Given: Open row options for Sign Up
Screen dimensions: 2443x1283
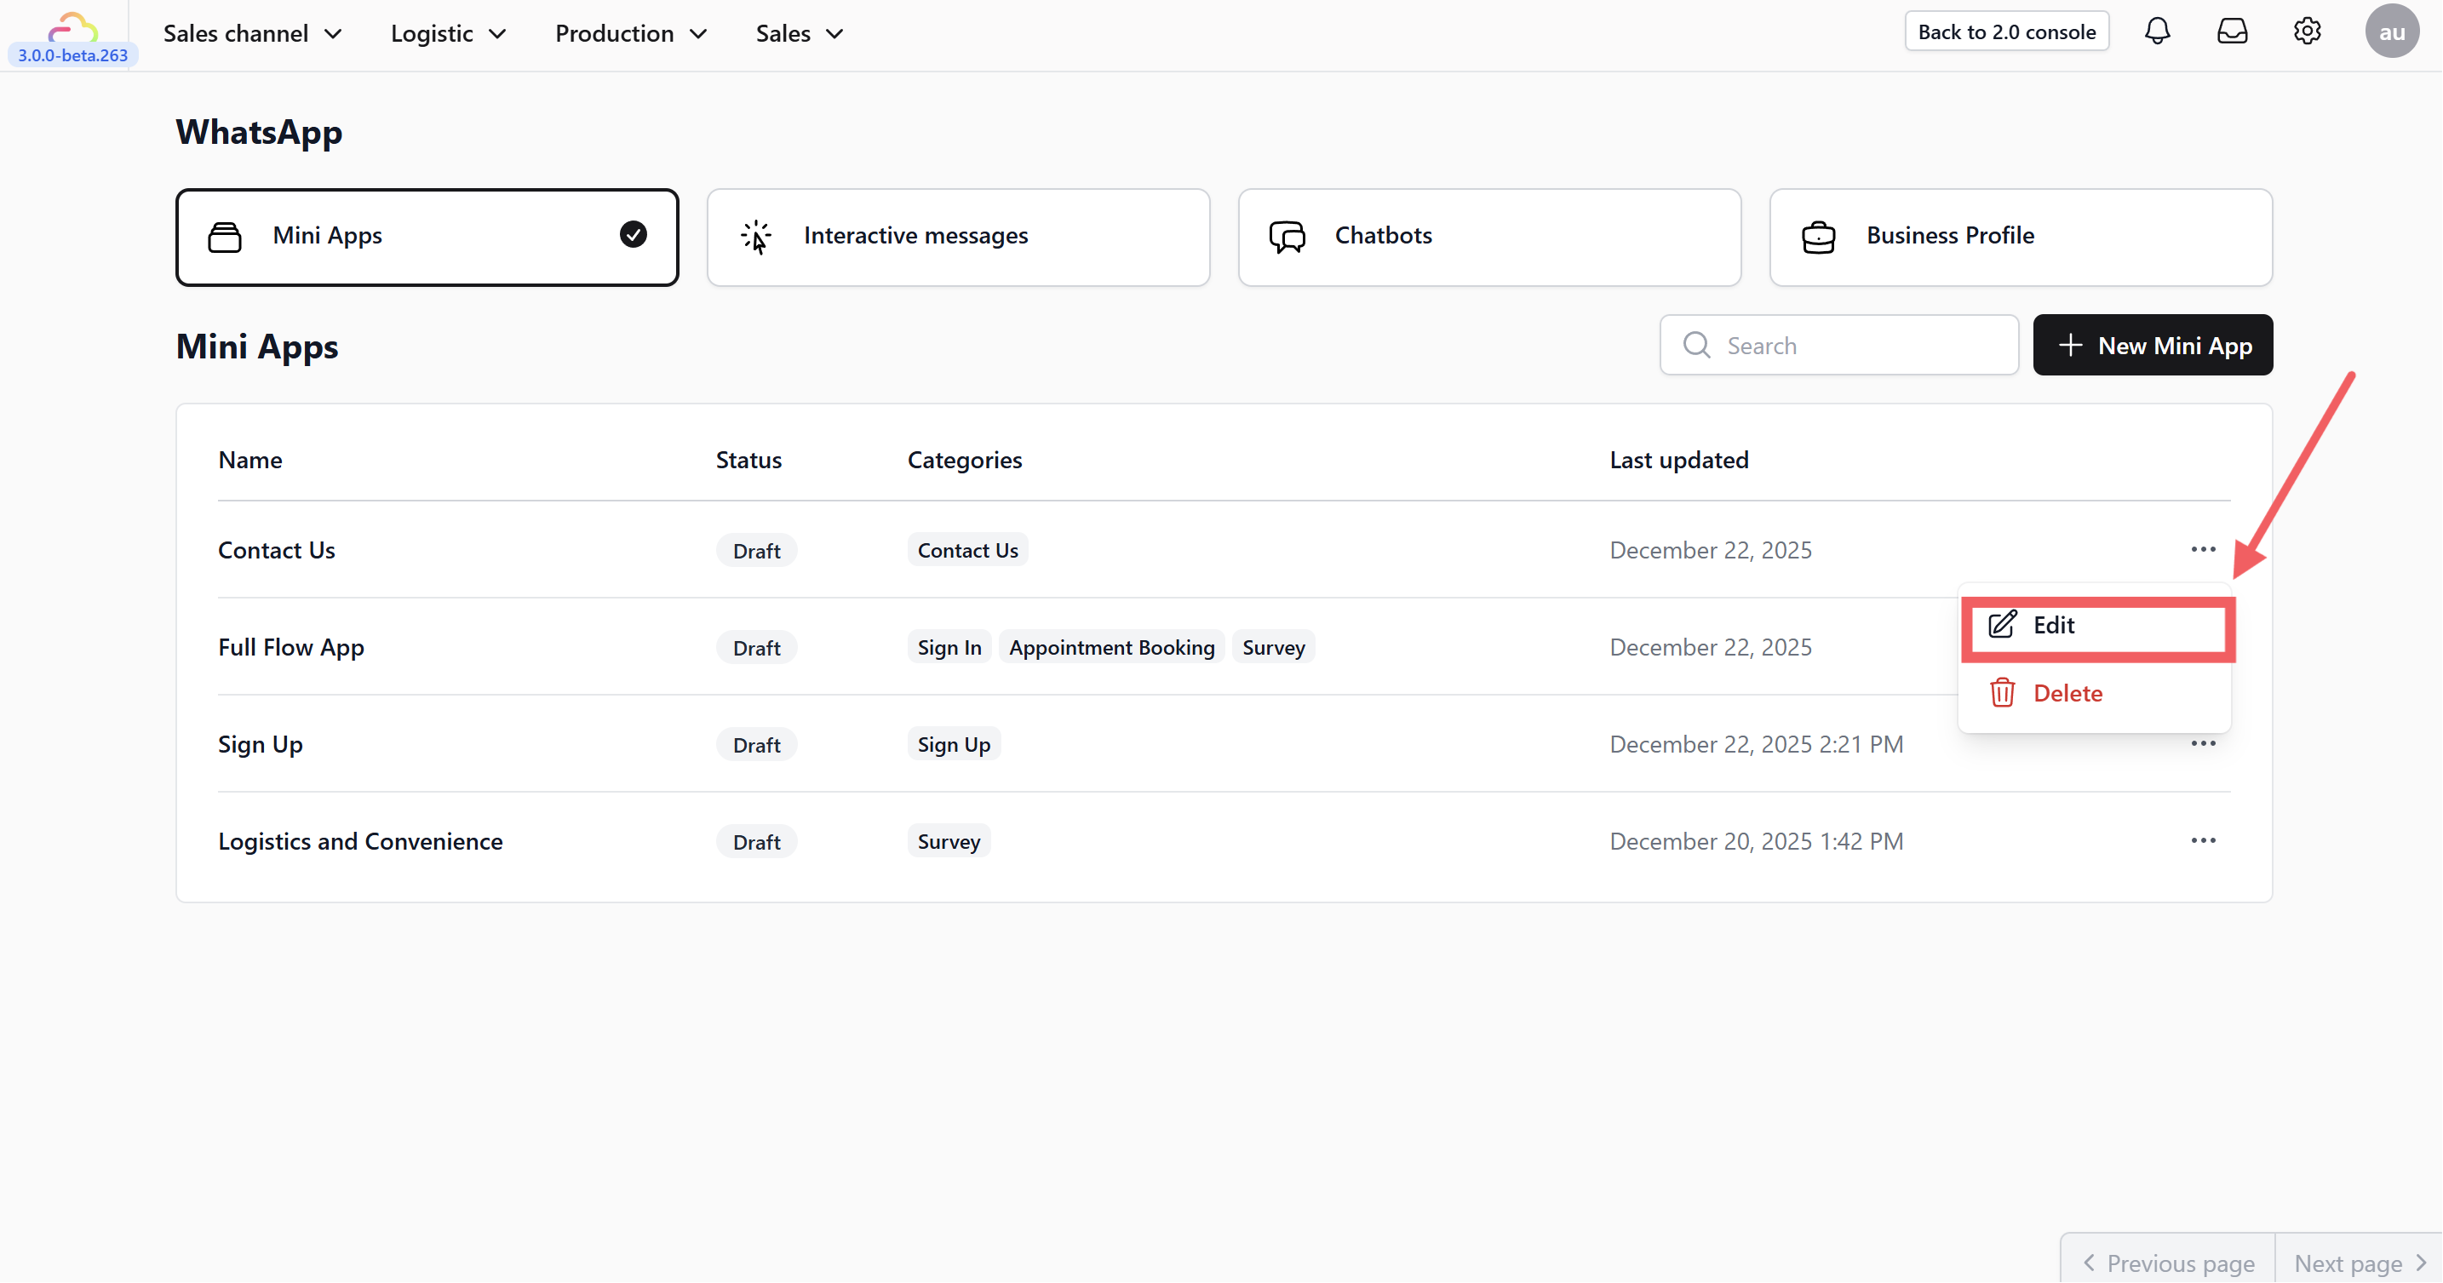Looking at the screenshot, I should point(2203,743).
